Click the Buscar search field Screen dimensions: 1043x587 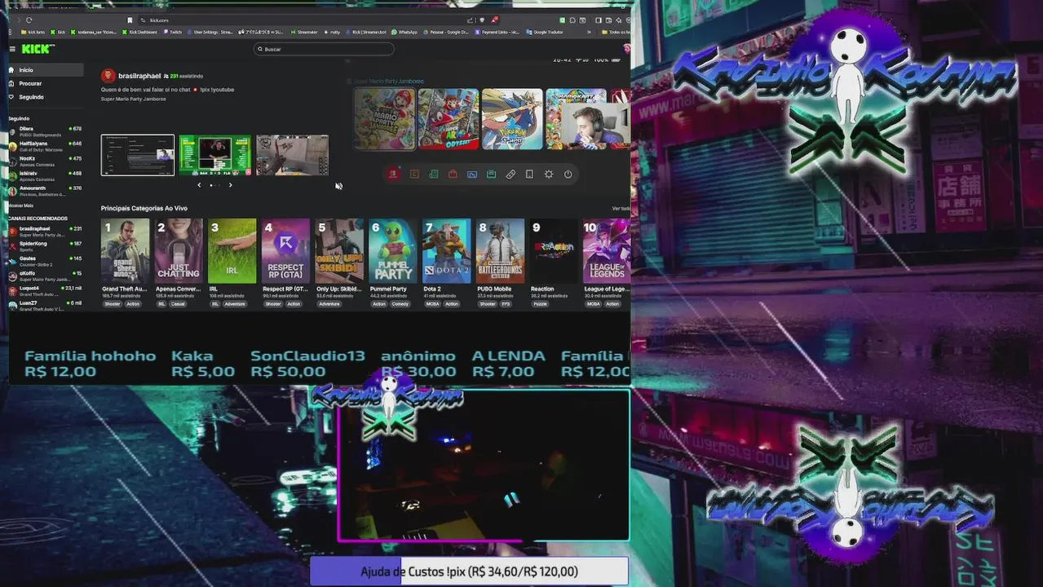pyautogui.click(x=324, y=49)
